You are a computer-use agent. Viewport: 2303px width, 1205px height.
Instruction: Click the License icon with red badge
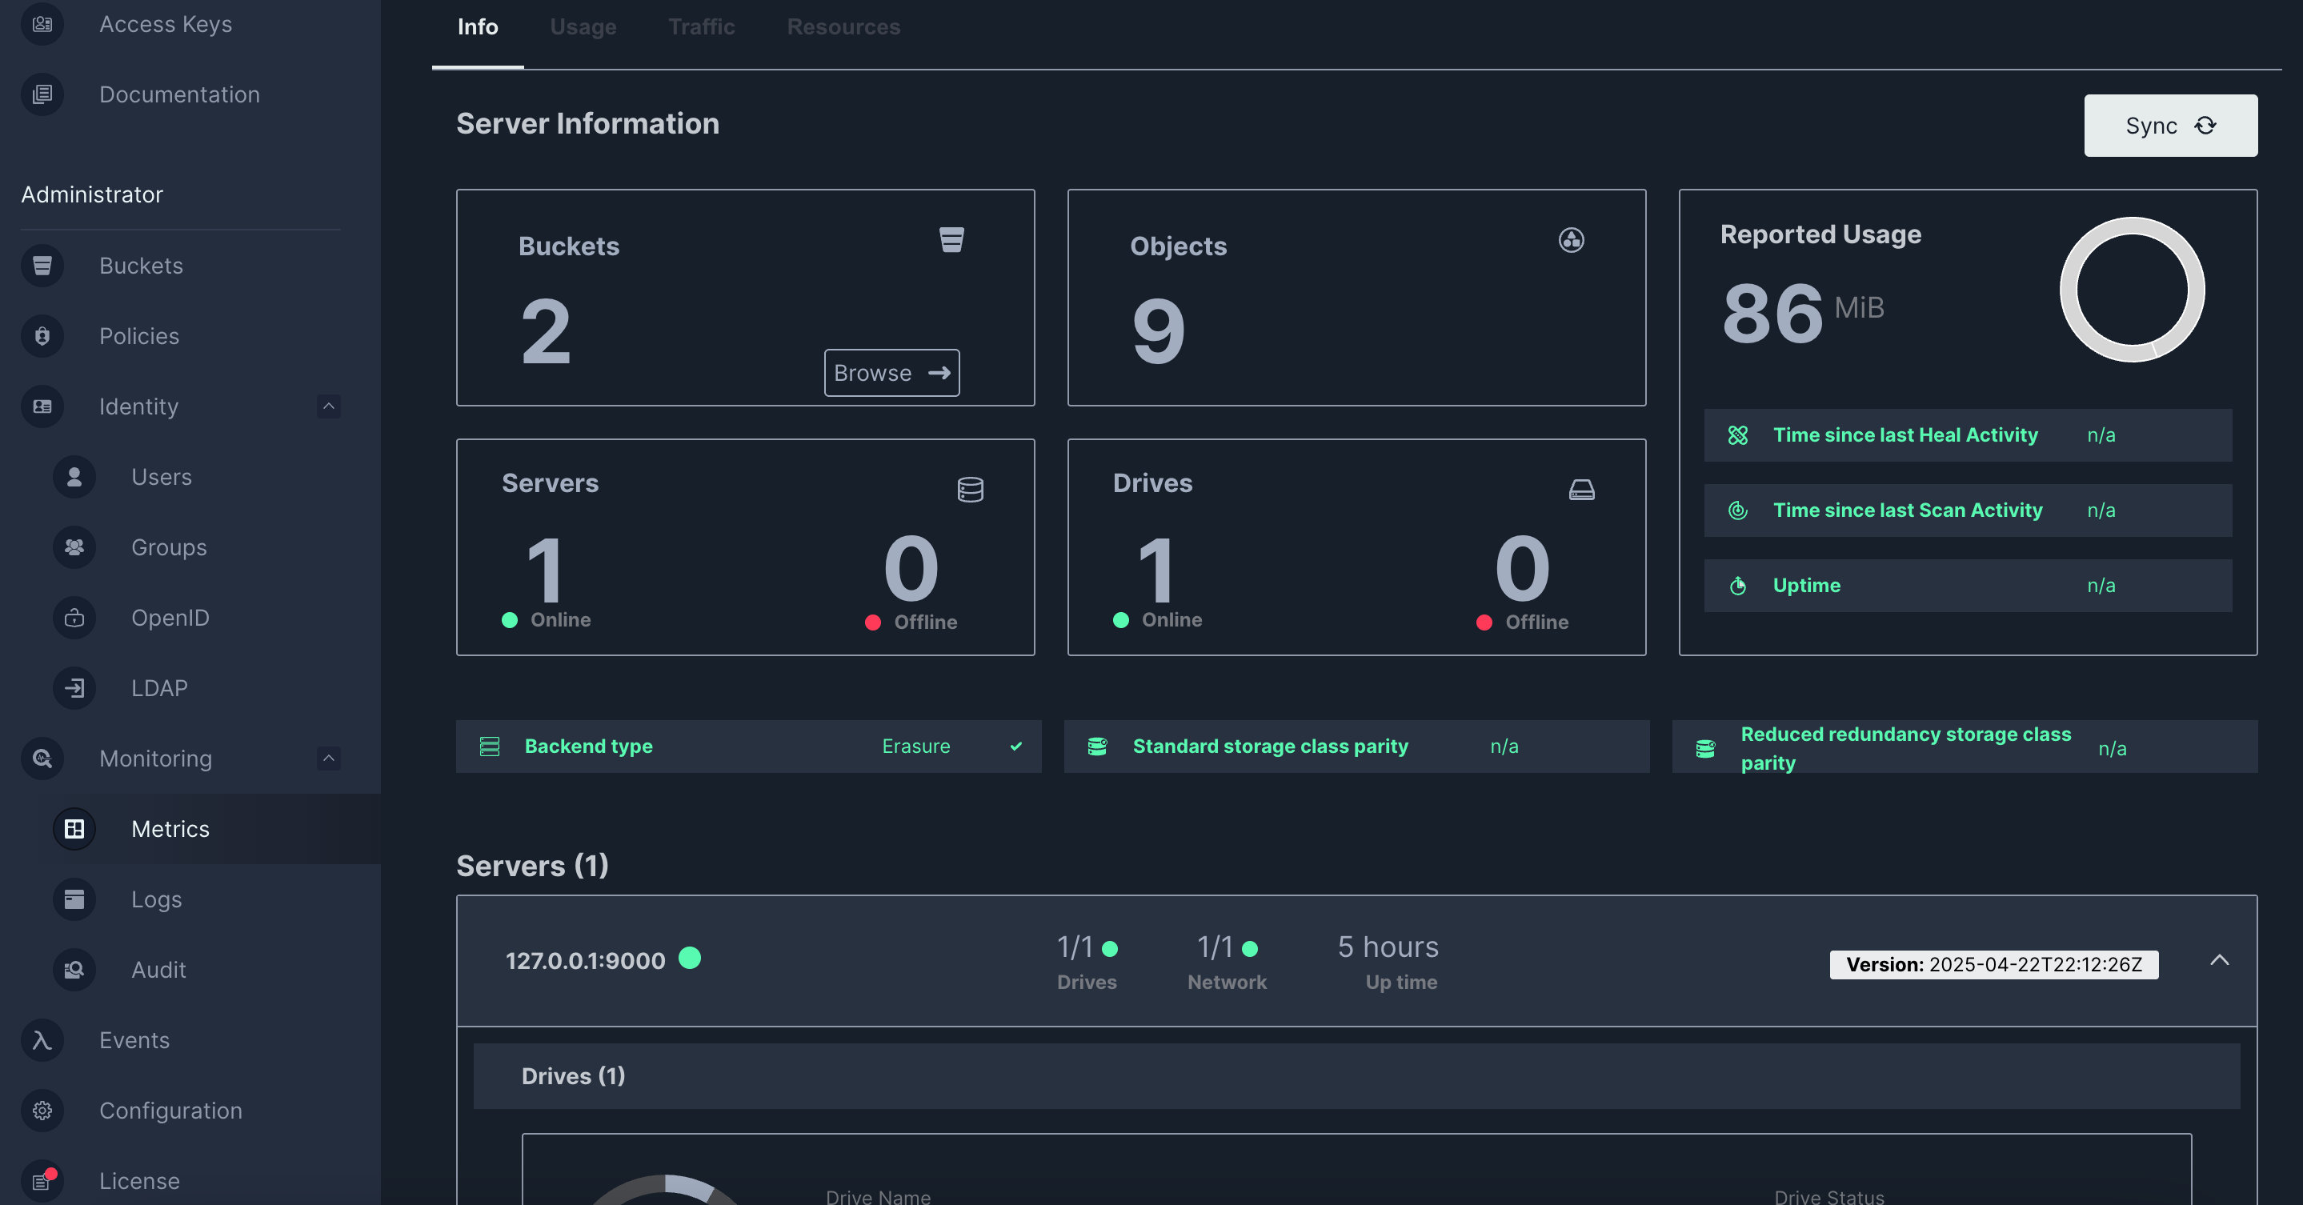tap(42, 1180)
